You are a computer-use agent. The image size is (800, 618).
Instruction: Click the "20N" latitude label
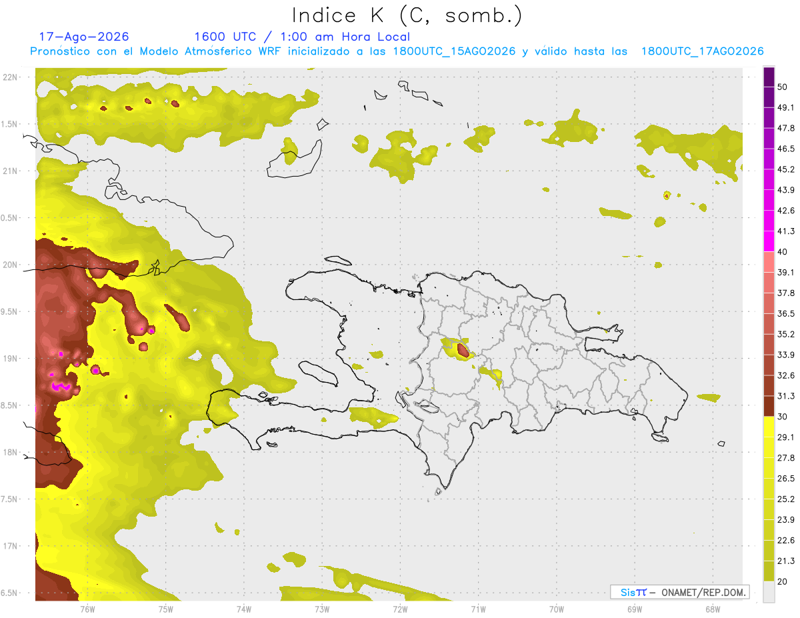(x=10, y=265)
